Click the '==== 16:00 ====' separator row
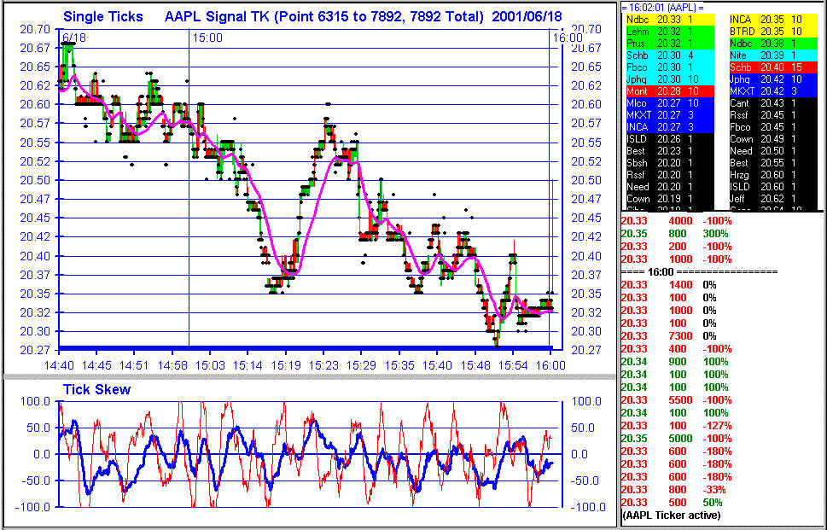Viewport: 827px width, 530px height. (699, 272)
